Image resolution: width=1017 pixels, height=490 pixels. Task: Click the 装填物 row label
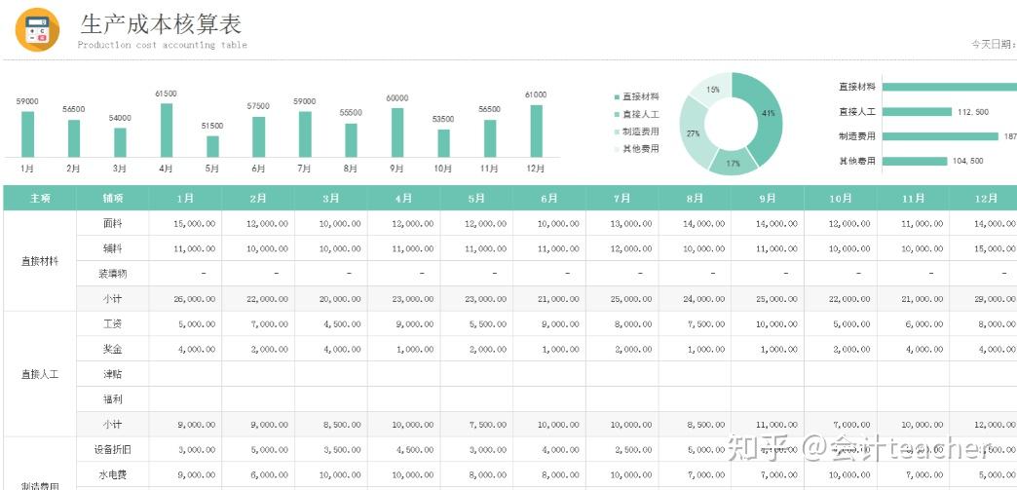click(x=113, y=274)
